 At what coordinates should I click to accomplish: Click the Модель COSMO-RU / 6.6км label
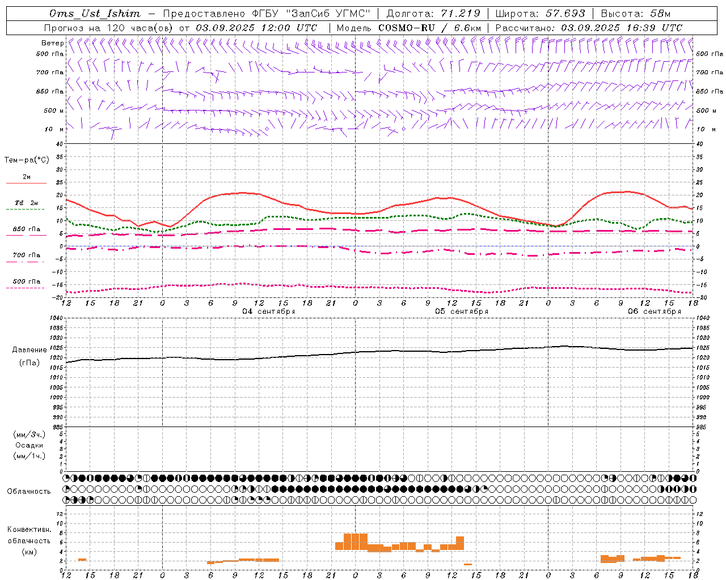click(x=409, y=28)
